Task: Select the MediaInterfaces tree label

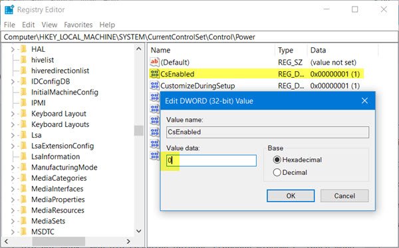Action: [x=57, y=189]
